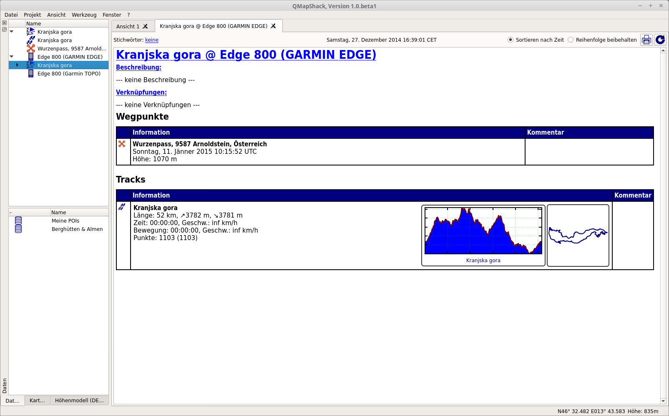Click the Punkte: 1103 (1103) text
The width and height of the screenshot is (669, 416).
pyautogui.click(x=166, y=238)
